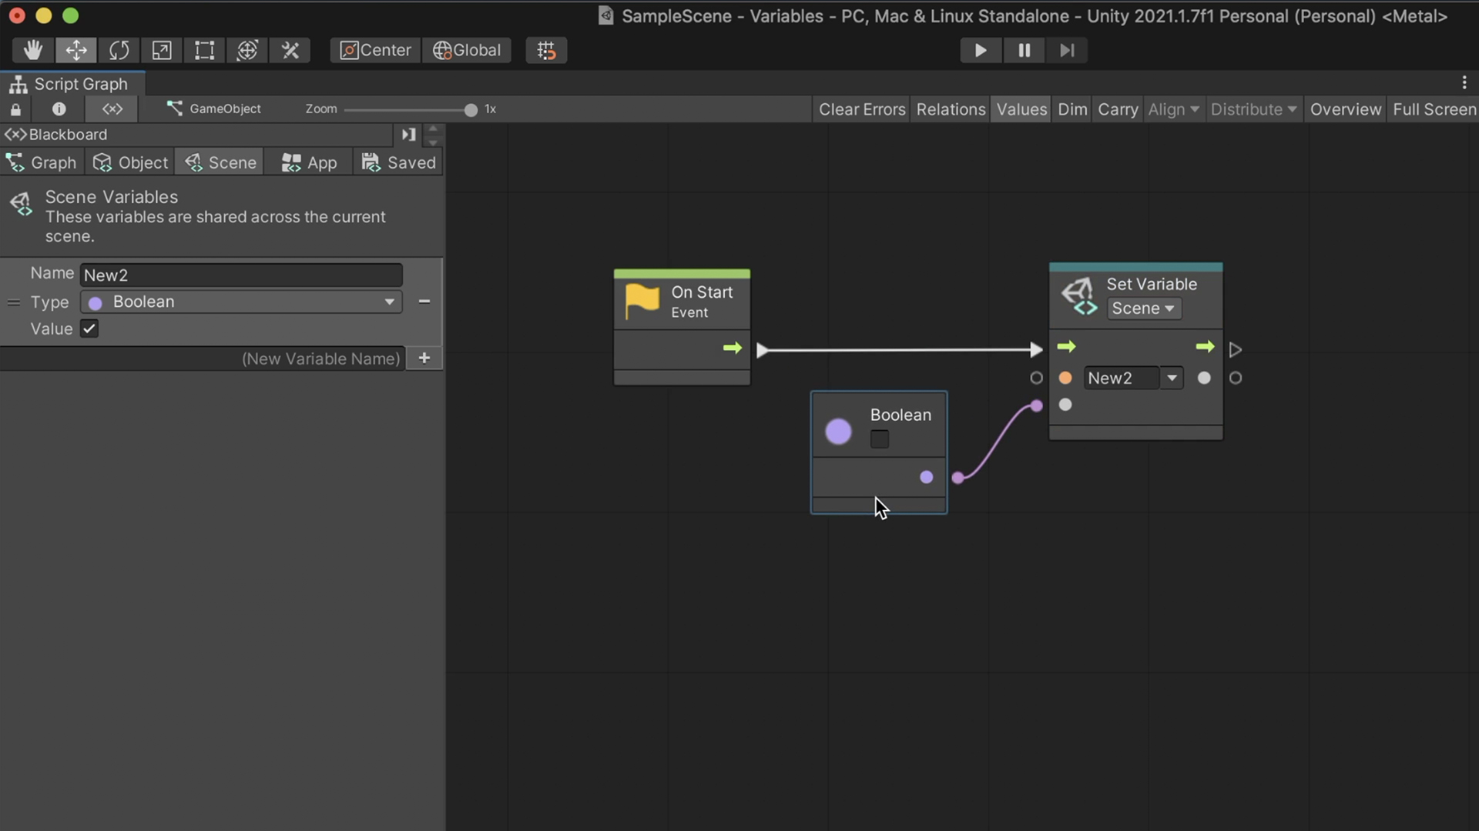Click the Script Graph info icon
This screenshot has height=831, width=1479.
(58, 108)
